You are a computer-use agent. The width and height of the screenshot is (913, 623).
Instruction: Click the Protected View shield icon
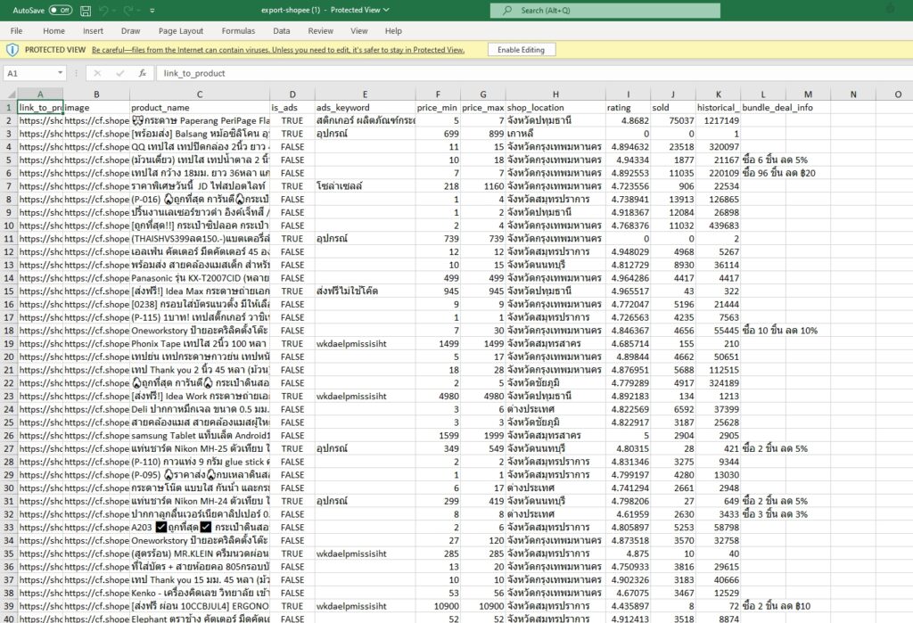click(x=12, y=50)
